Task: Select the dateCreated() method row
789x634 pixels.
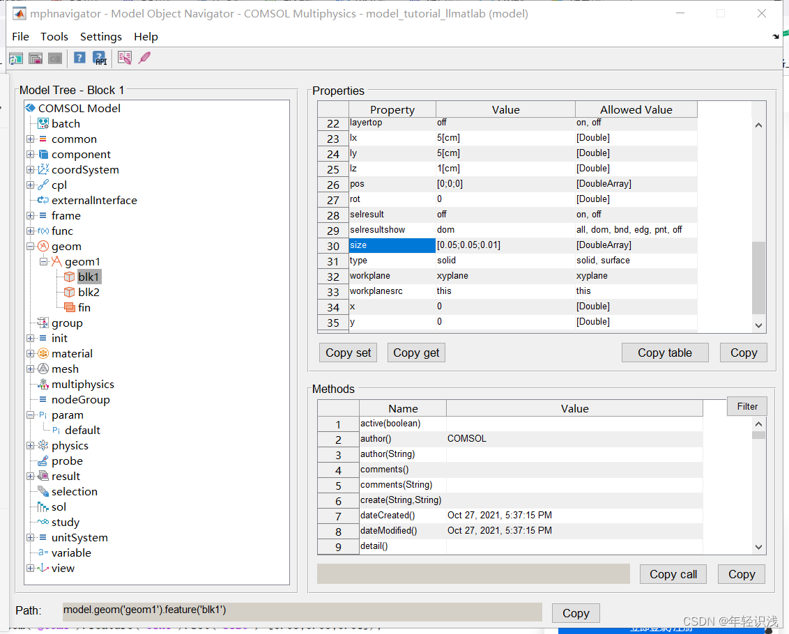Action: click(x=510, y=516)
